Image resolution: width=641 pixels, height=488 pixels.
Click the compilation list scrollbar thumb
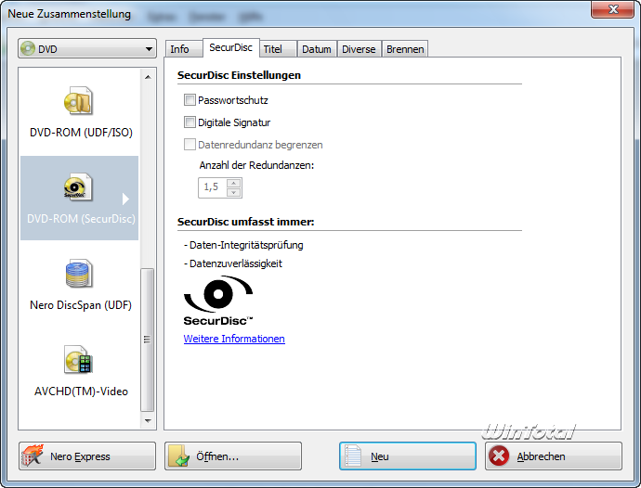(x=147, y=340)
